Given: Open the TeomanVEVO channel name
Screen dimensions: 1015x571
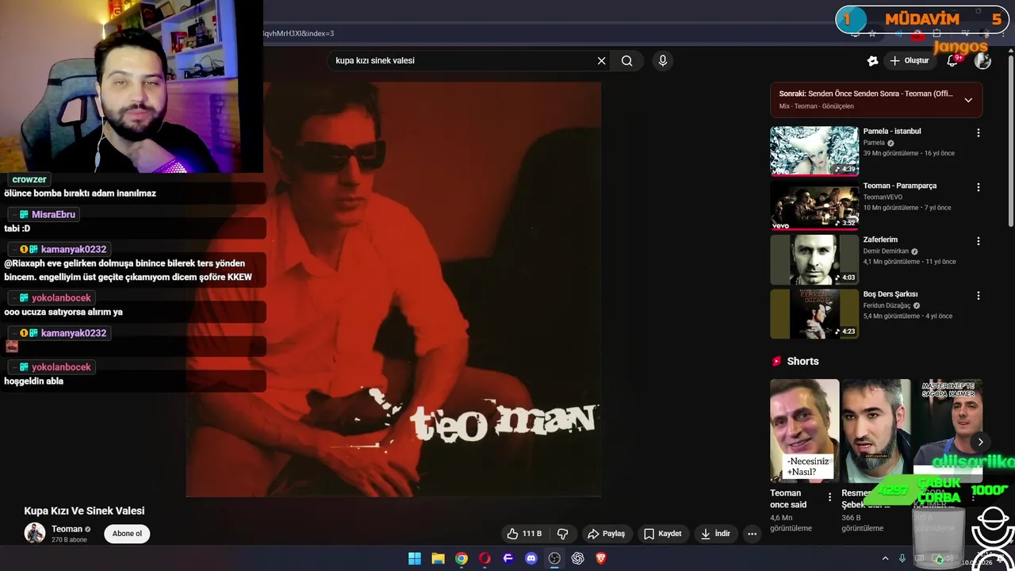Looking at the screenshot, I should click(x=883, y=197).
